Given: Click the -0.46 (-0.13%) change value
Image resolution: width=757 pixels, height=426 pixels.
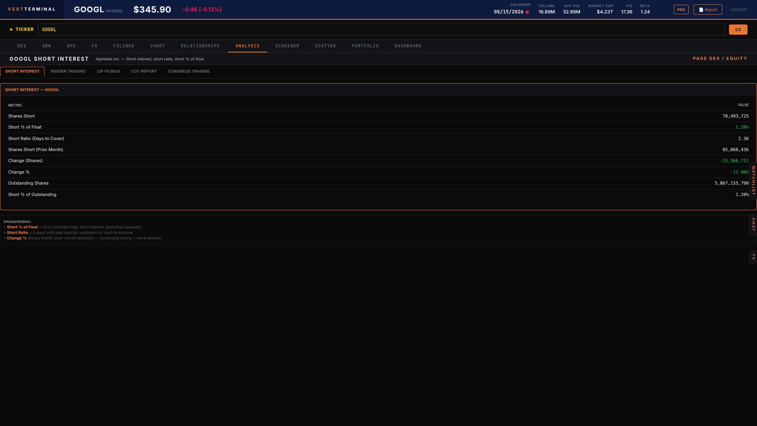Looking at the screenshot, I should click(x=202, y=9).
